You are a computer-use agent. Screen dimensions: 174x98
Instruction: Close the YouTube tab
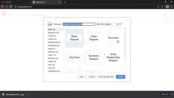click(x=29, y=2)
